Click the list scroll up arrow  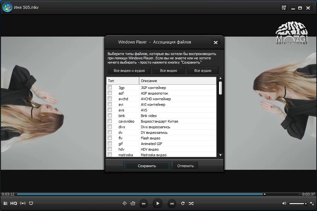(x=220, y=78)
